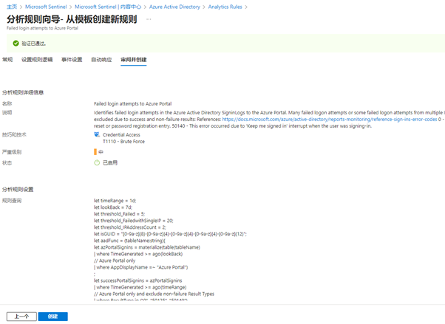The image size is (445, 324).
Task: Click the enabled status power icon
Action: coord(97,162)
